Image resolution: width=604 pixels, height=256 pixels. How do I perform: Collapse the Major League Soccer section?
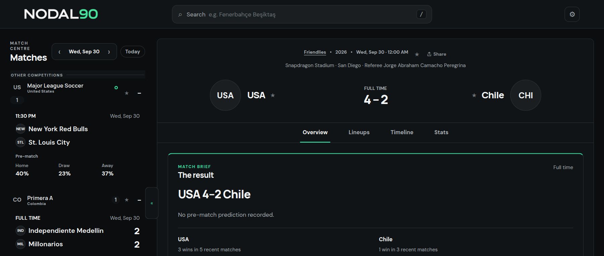[x=139, y=93]
